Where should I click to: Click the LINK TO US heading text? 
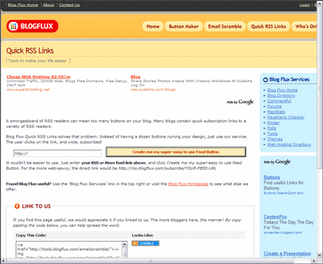click(37, 206)
